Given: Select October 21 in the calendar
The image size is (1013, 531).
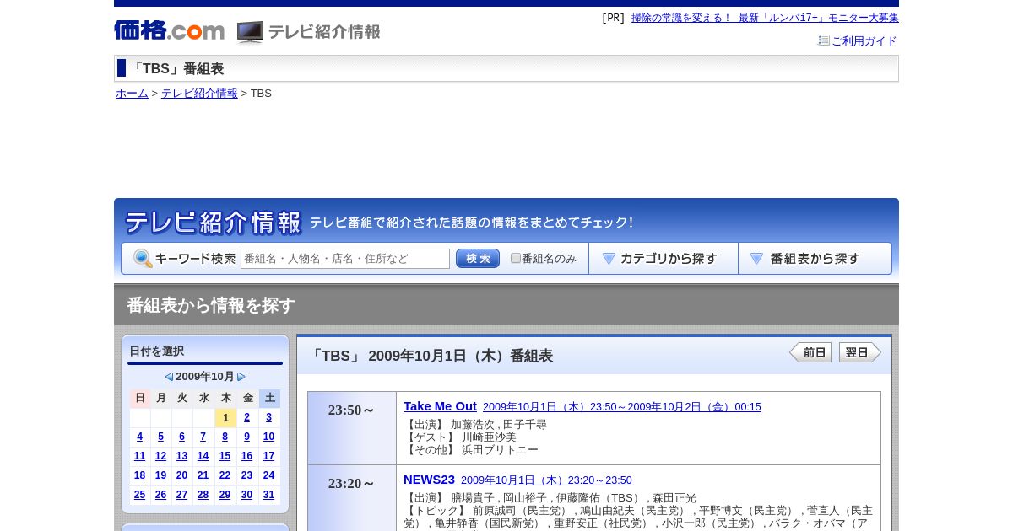Looking at the screenshot, I should pos(203,475).
